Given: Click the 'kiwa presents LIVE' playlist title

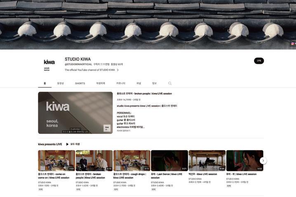Looking at the screenshot, I should click(x=50, y=144).
